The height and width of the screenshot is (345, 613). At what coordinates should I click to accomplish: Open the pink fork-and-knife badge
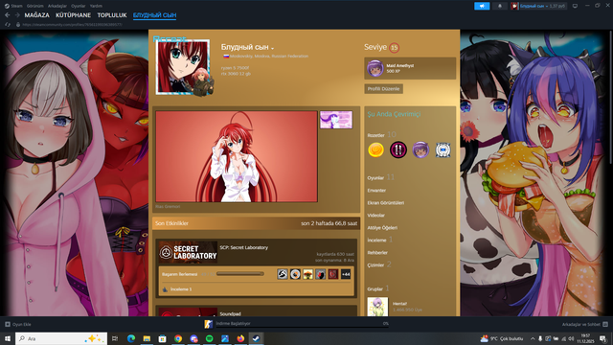pos(398,149)
